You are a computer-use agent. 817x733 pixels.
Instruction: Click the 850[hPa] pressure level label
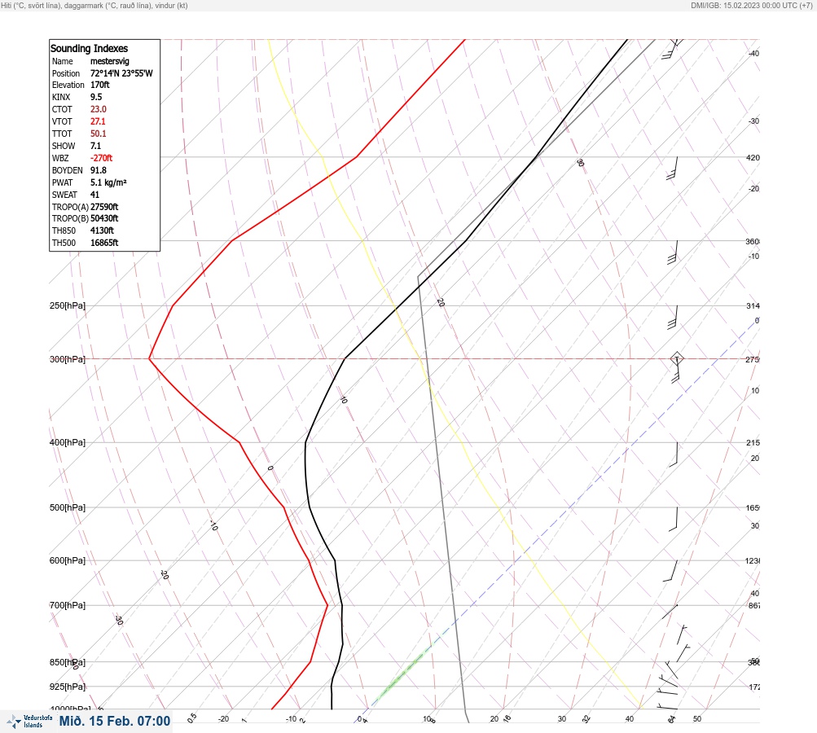coord(68,662)
